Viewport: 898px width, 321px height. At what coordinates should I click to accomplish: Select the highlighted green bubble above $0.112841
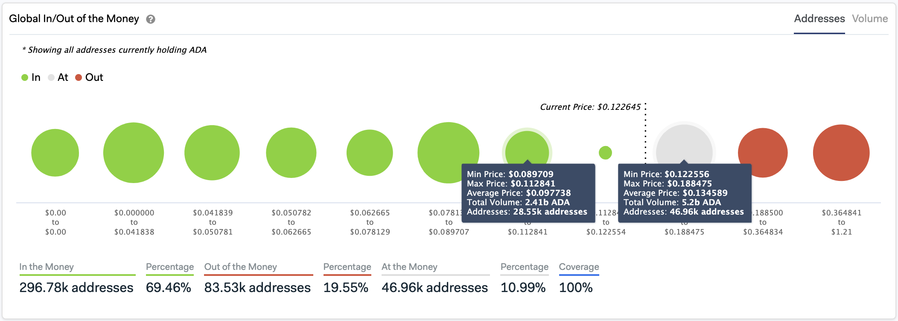click(x=527, y=147)
